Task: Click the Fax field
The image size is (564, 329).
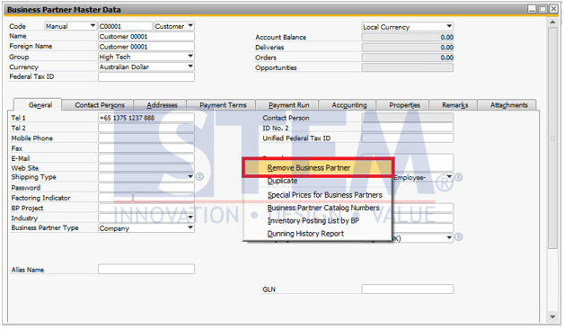Action: coord(146,148)
